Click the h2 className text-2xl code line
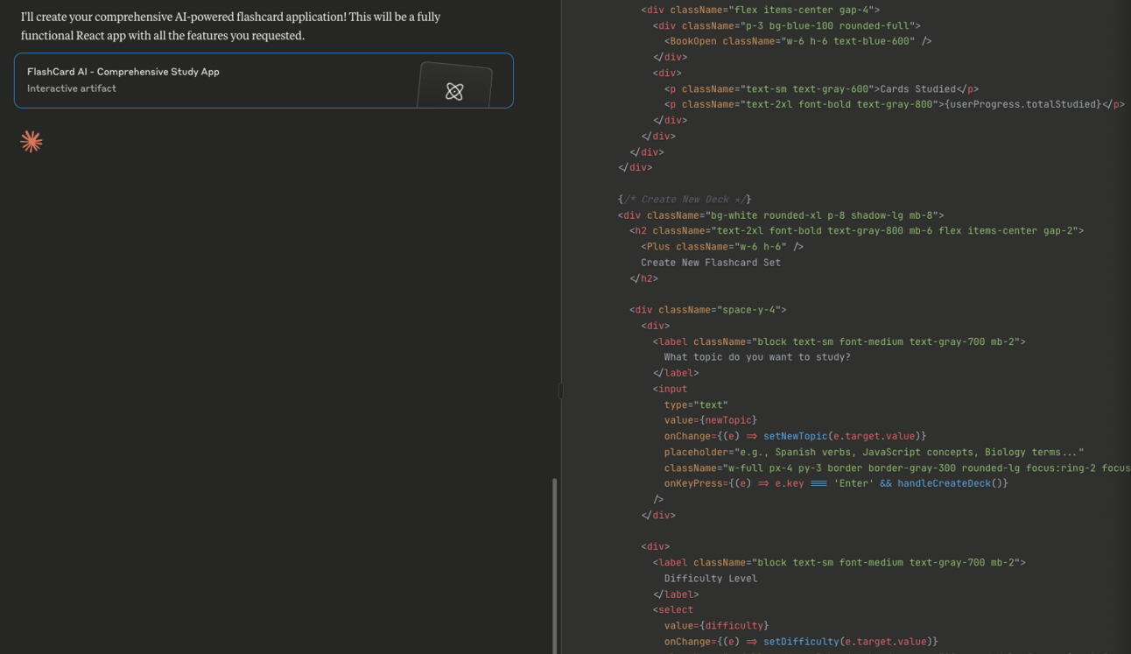 click(x=856, y=231)
